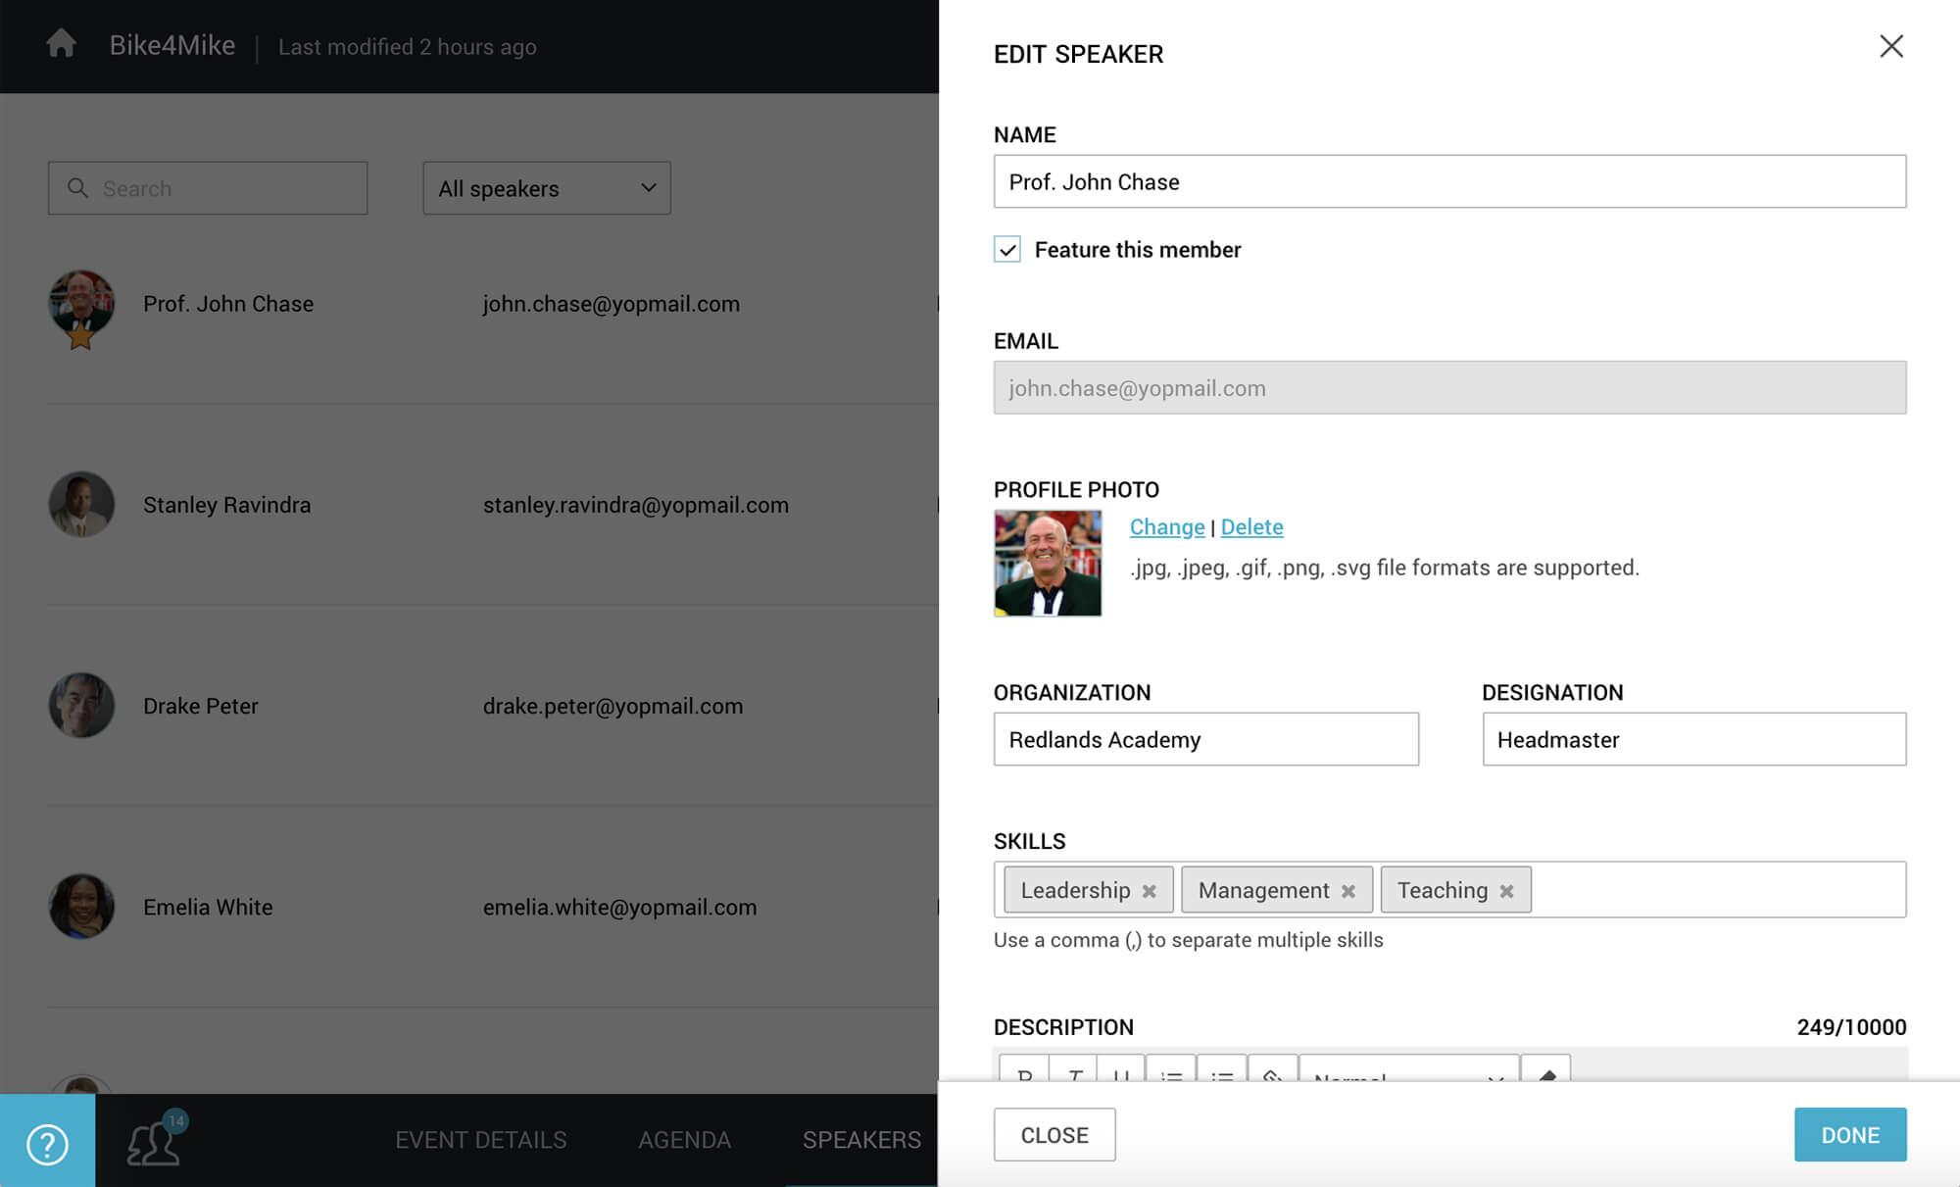Click the Teaching skill tag text

pos(1443,890)
